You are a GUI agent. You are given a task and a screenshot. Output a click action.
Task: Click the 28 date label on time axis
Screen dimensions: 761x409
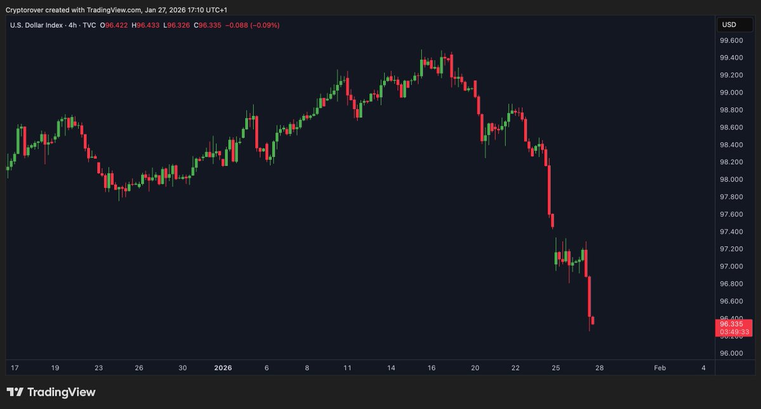pyautogui.click(x=599, y=368)
